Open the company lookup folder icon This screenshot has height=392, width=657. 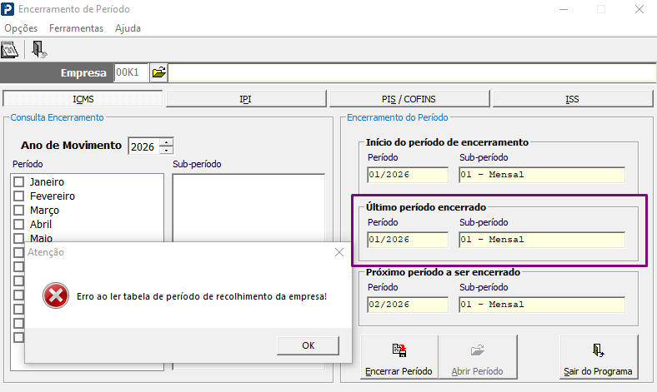click(158, 72)
